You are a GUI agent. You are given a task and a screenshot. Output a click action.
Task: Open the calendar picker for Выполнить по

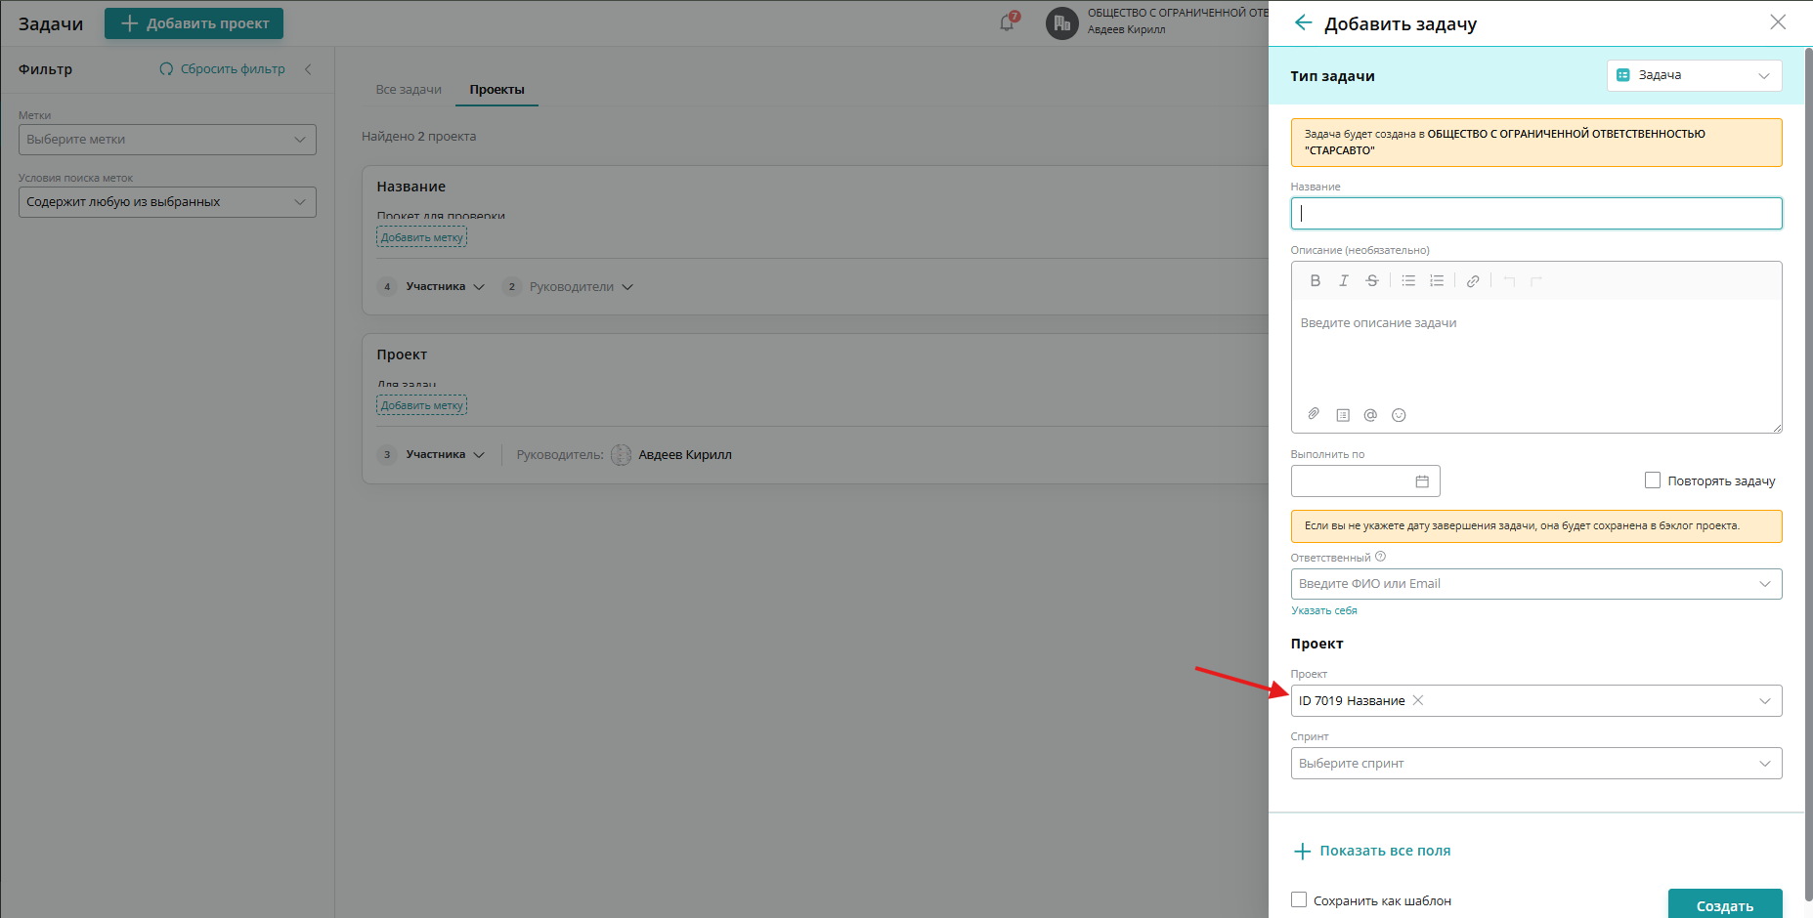click(1422, 481)
